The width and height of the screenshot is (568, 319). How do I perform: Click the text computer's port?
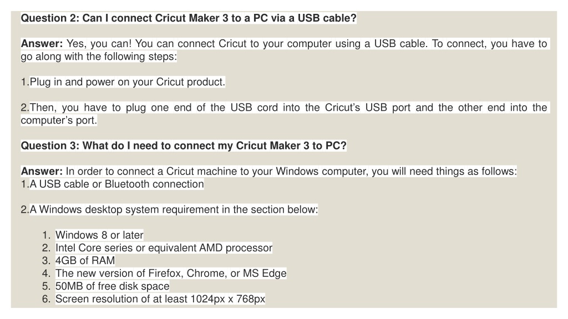coord(59,120)
